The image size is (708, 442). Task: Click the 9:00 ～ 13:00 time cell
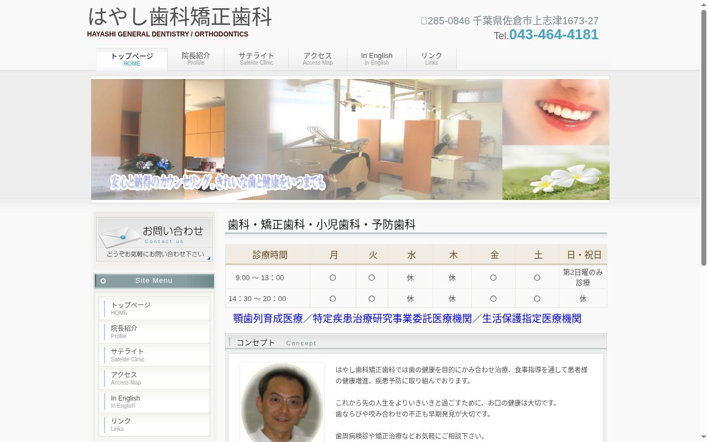coord(268,277)
